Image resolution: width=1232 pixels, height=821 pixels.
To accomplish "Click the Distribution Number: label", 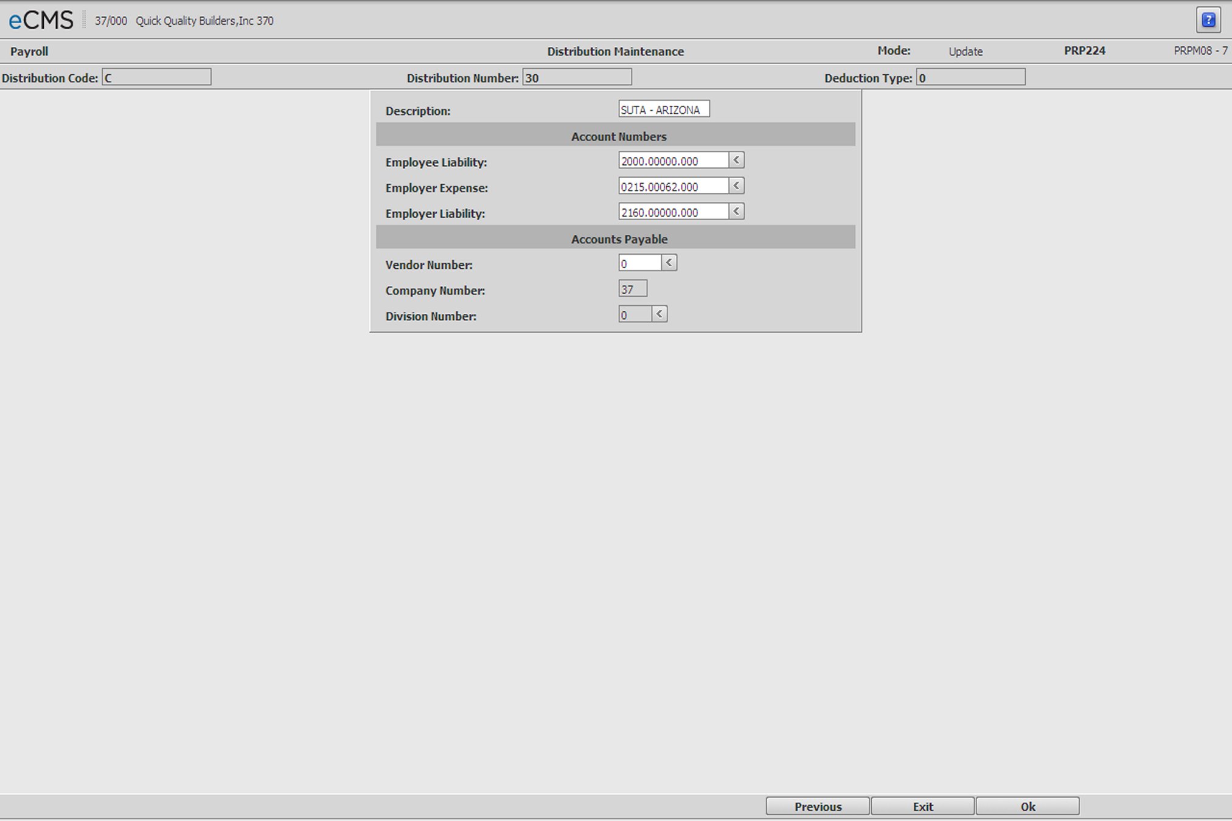I will point(462,78).
